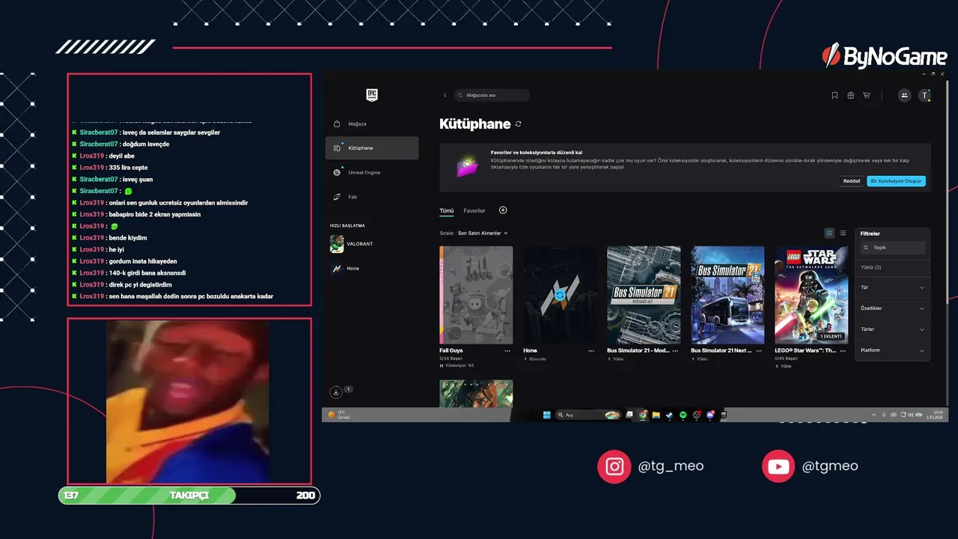Open LEGO Star Wars three-dot menu

[x=843, y=350]
